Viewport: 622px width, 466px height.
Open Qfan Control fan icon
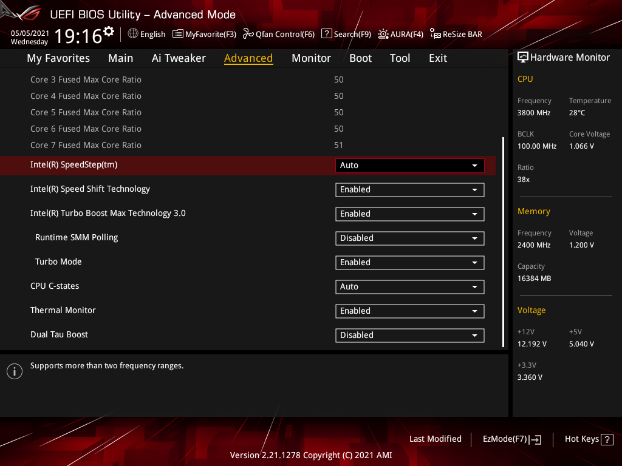pos(248,34)
